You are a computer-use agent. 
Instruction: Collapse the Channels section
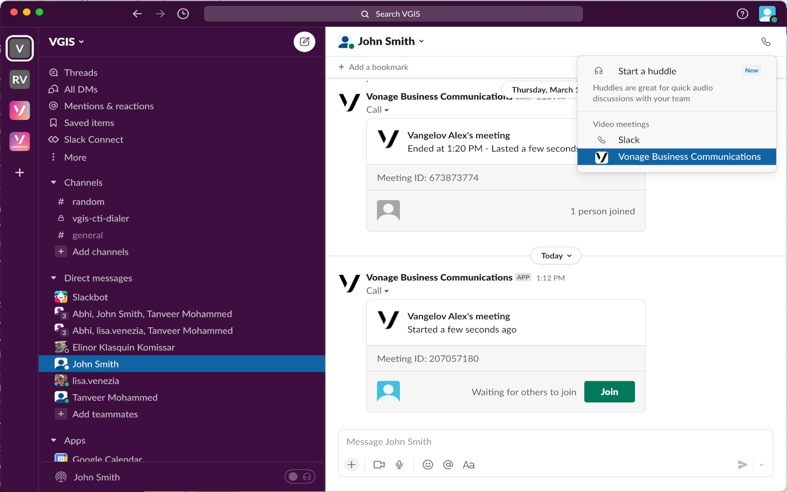(54, 183)
